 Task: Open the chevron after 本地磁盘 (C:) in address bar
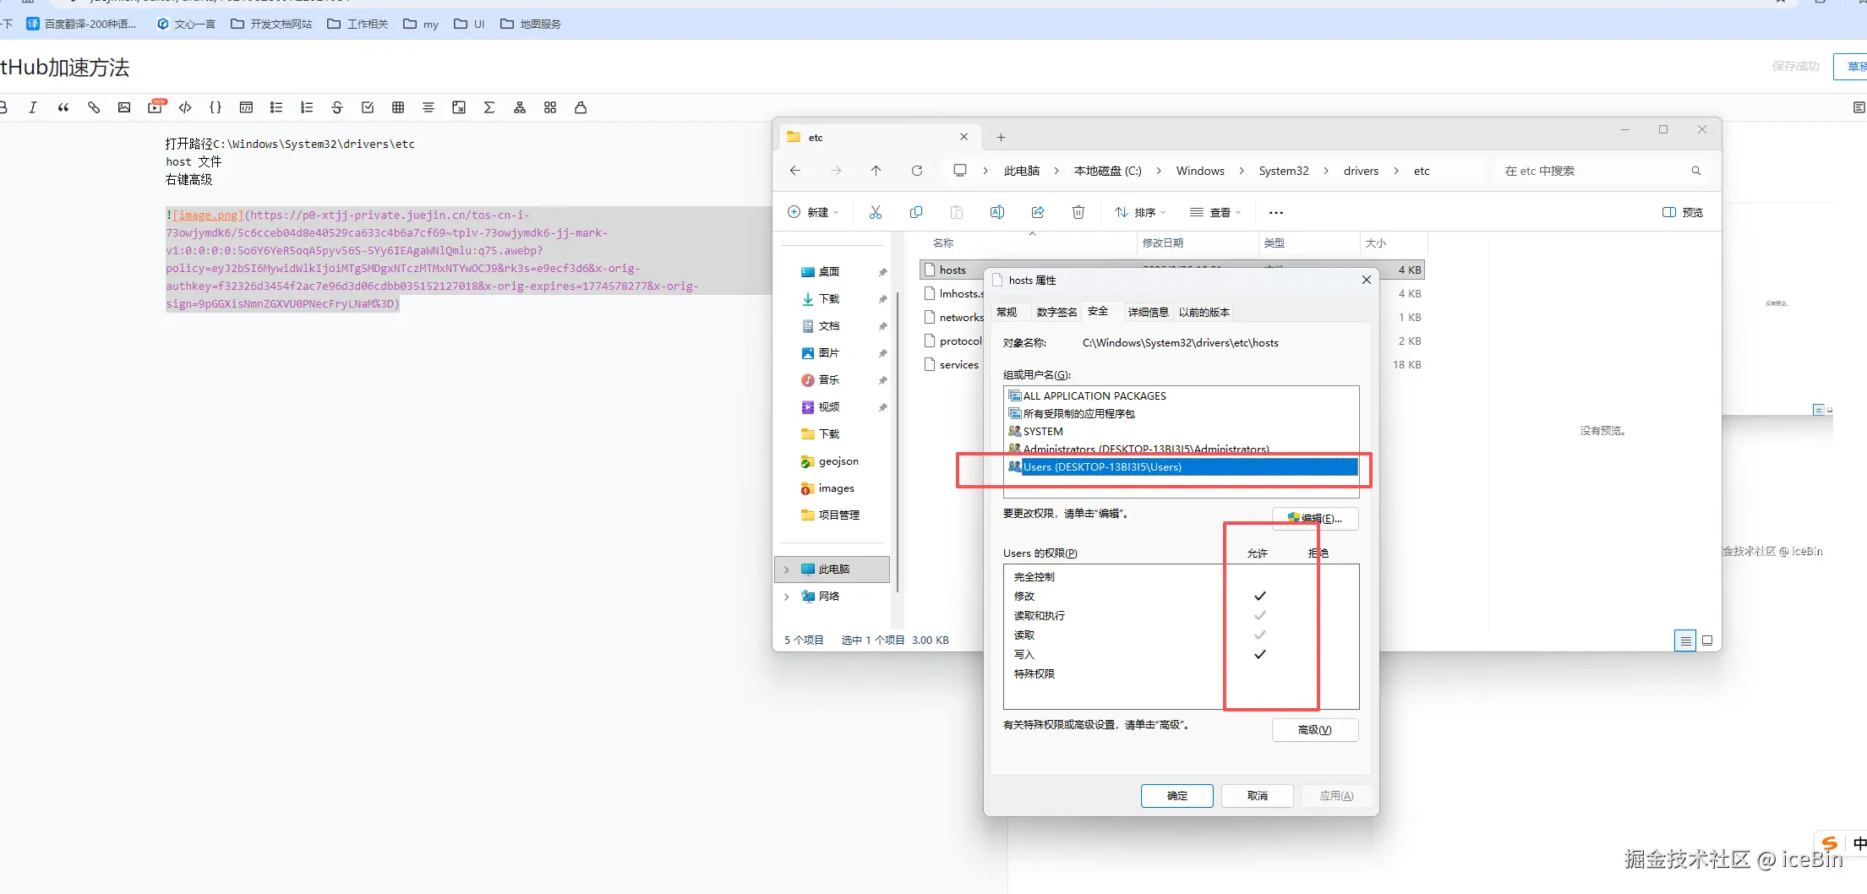coord(1159,171)
